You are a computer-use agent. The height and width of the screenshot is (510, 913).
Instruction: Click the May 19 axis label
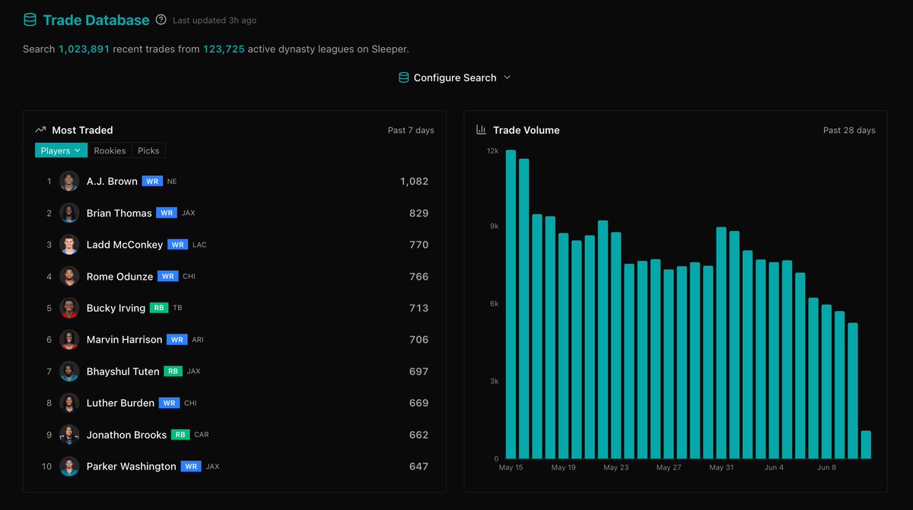pyautogui.click(x=563, y=467)
